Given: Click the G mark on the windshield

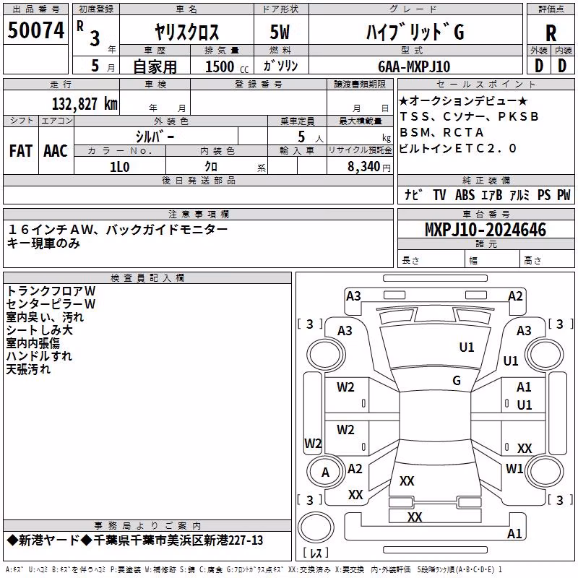Looking at the screenshot, I should (x=457, y=381).
